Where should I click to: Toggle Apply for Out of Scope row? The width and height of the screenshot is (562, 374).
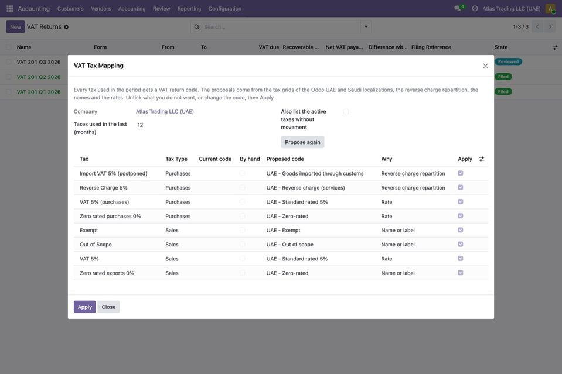click(x=461, y=244)
